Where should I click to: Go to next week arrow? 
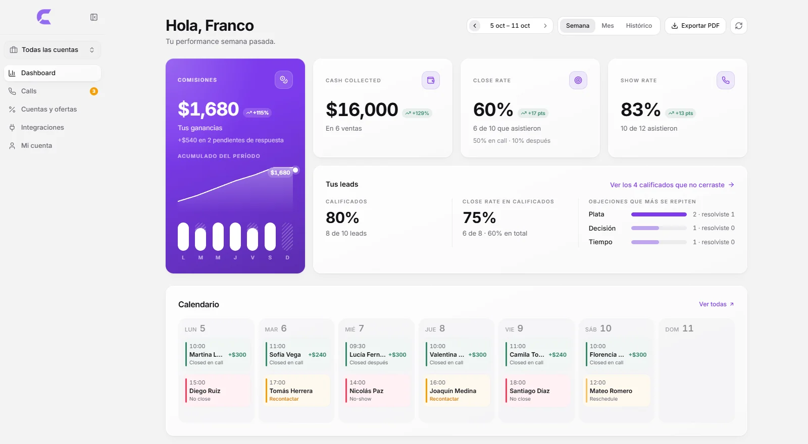pos(545,26)
